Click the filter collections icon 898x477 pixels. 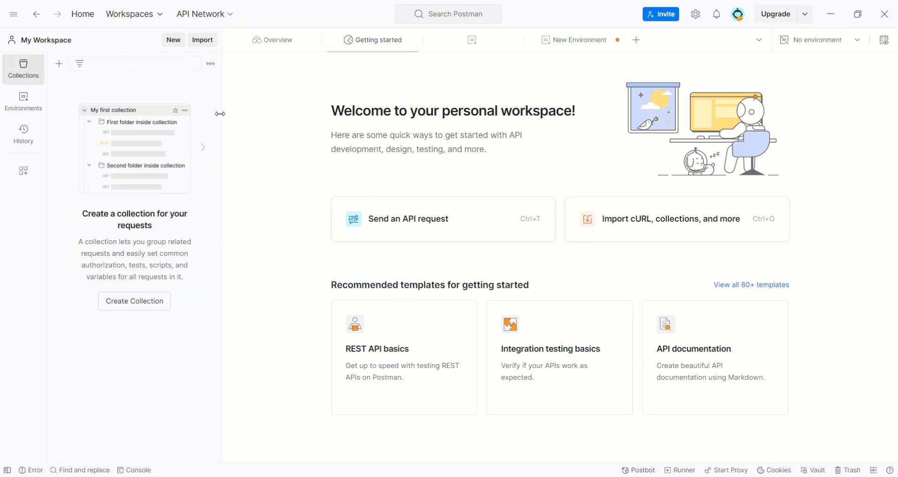coord(79,63)
